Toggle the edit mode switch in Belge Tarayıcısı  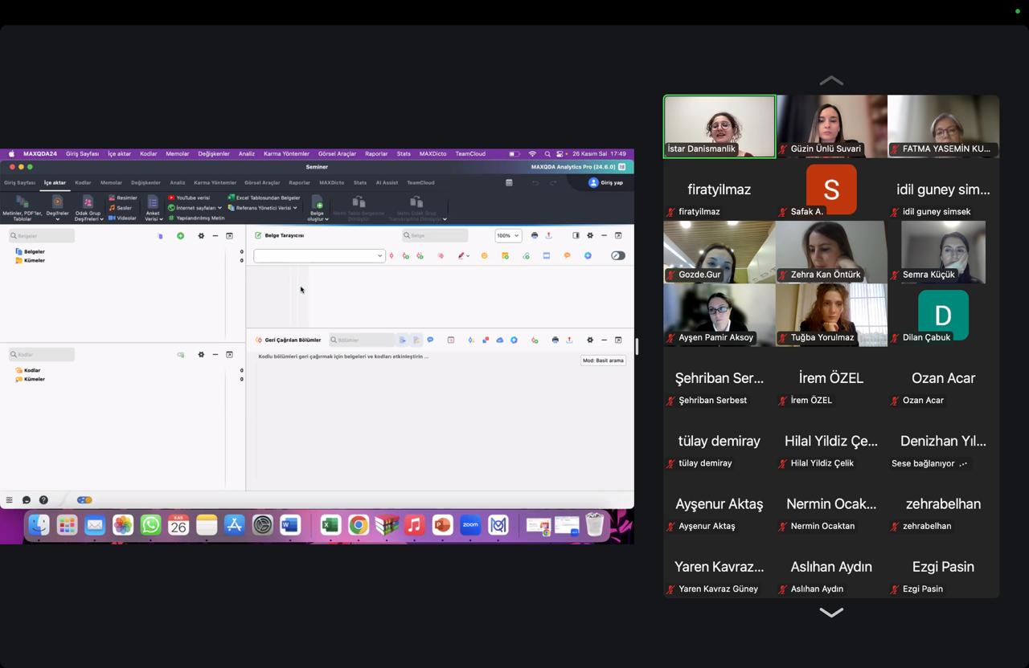point(617,256)
